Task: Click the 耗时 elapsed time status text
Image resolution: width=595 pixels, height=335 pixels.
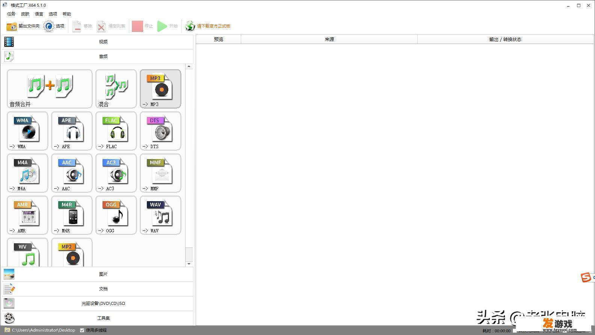Action: click(496, 331)
